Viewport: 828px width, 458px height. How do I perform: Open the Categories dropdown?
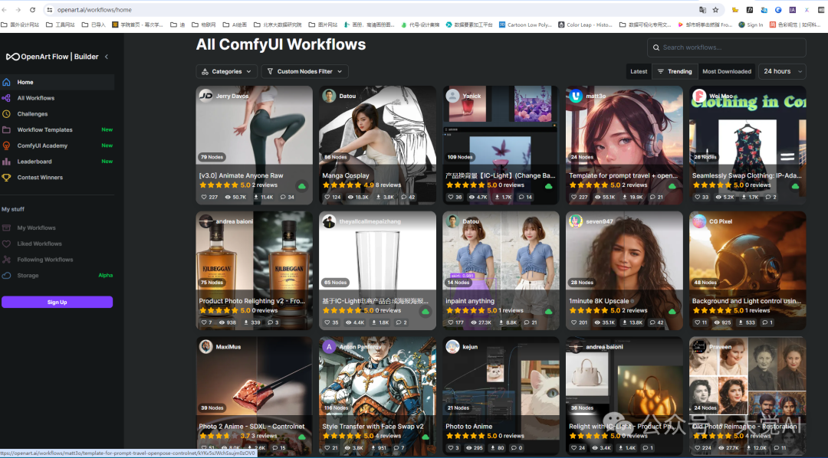[226, 70]
